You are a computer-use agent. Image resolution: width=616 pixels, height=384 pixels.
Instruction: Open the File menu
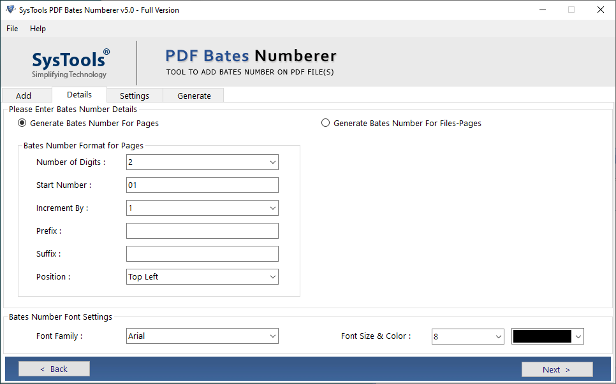12,29
